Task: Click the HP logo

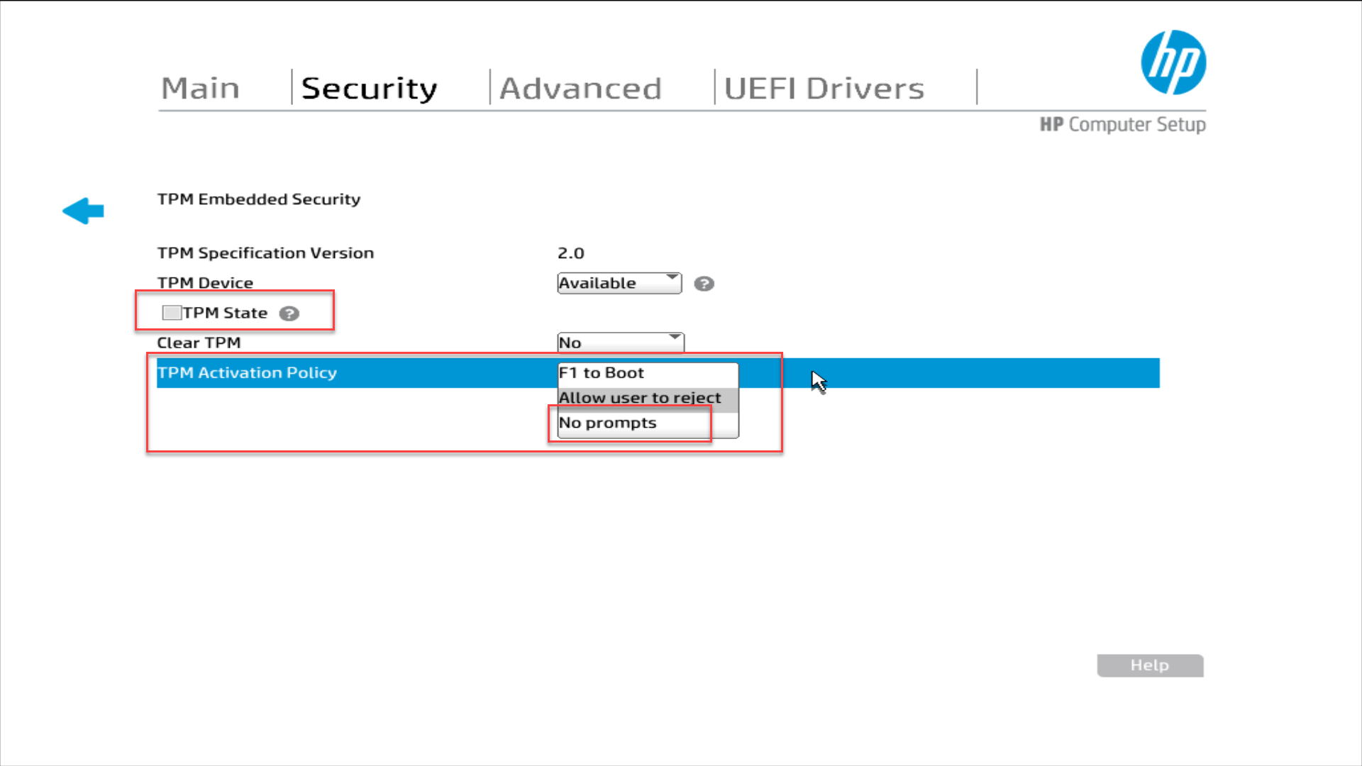Action: click(x=1173, y=62)
